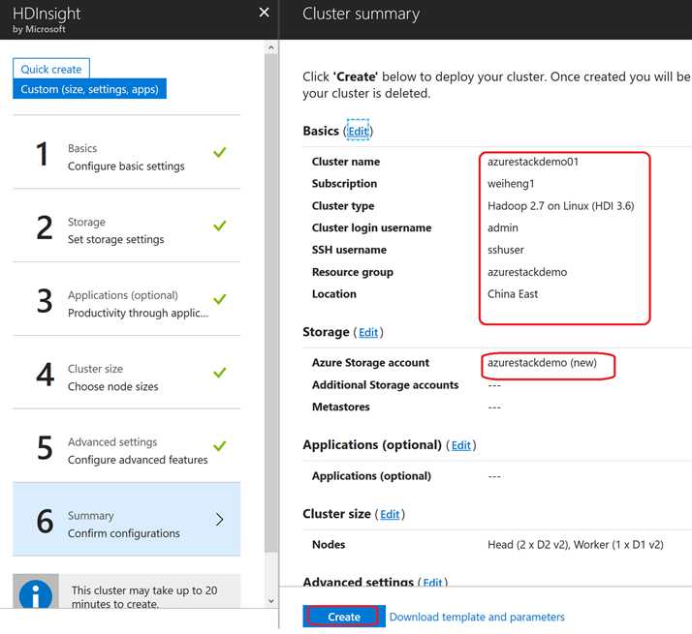Select subscription value weiheng1
The height and width of the screenshot is (634, 692).
(511, 184)
